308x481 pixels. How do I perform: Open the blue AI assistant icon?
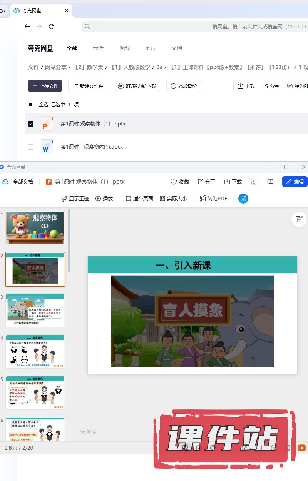click(x=243, y=199)
